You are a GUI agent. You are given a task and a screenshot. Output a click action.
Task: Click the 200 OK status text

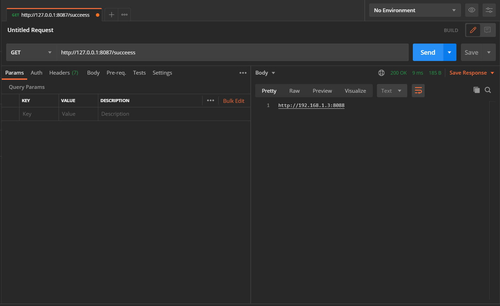[x=399, y=73]
